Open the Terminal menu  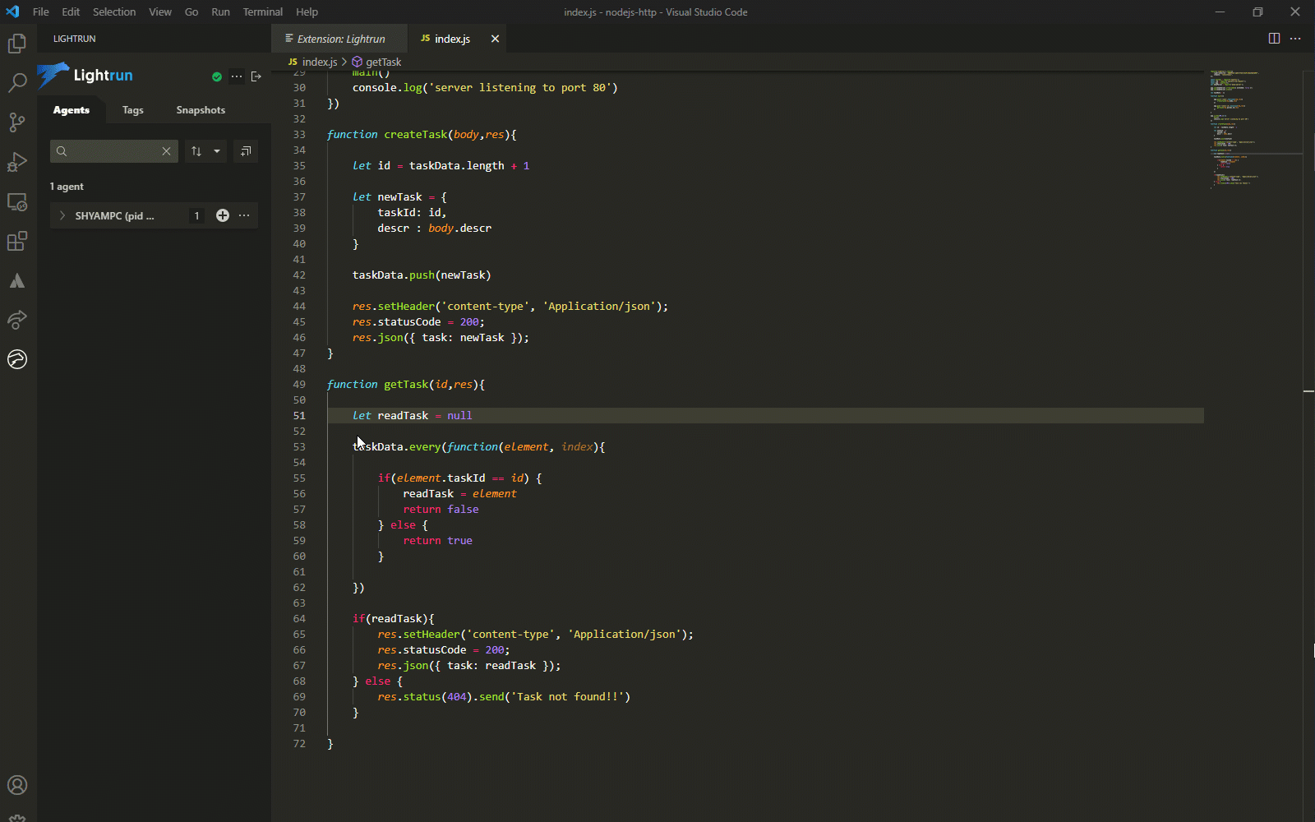262,12
